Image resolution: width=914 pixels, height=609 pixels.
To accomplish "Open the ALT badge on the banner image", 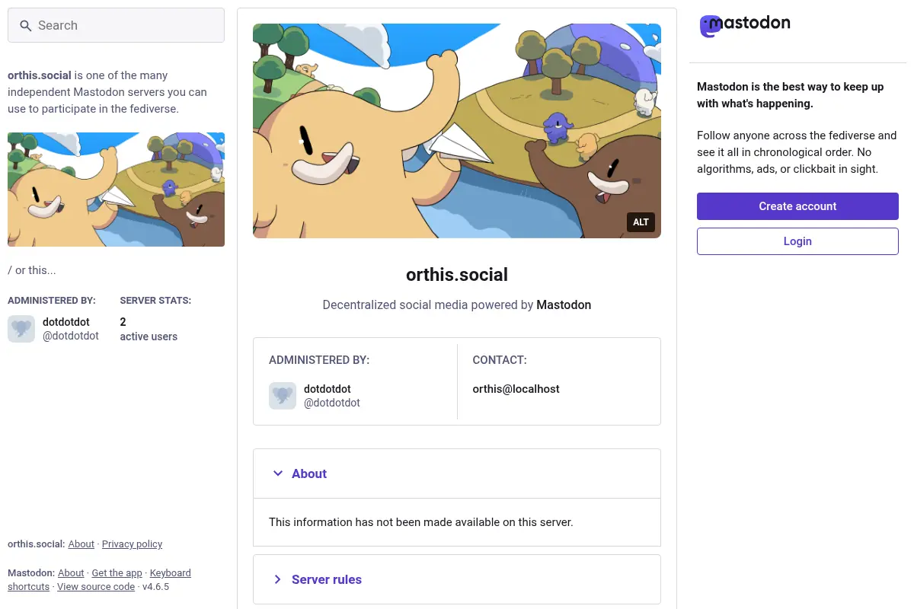I will [x=641, y=222].
